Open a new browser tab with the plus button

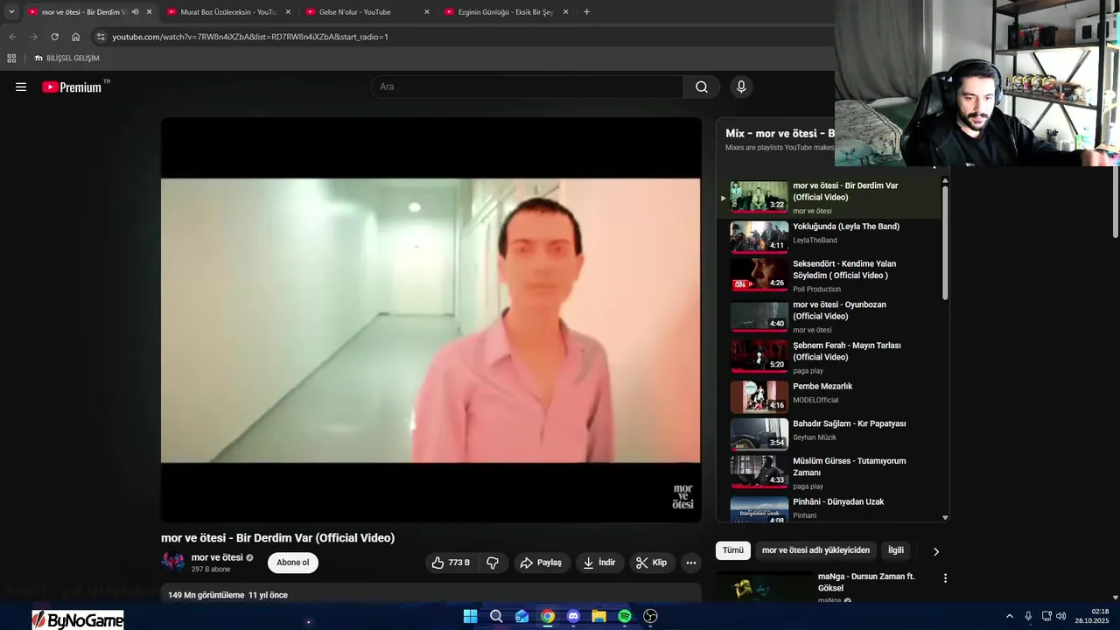[x=586, y=12]
